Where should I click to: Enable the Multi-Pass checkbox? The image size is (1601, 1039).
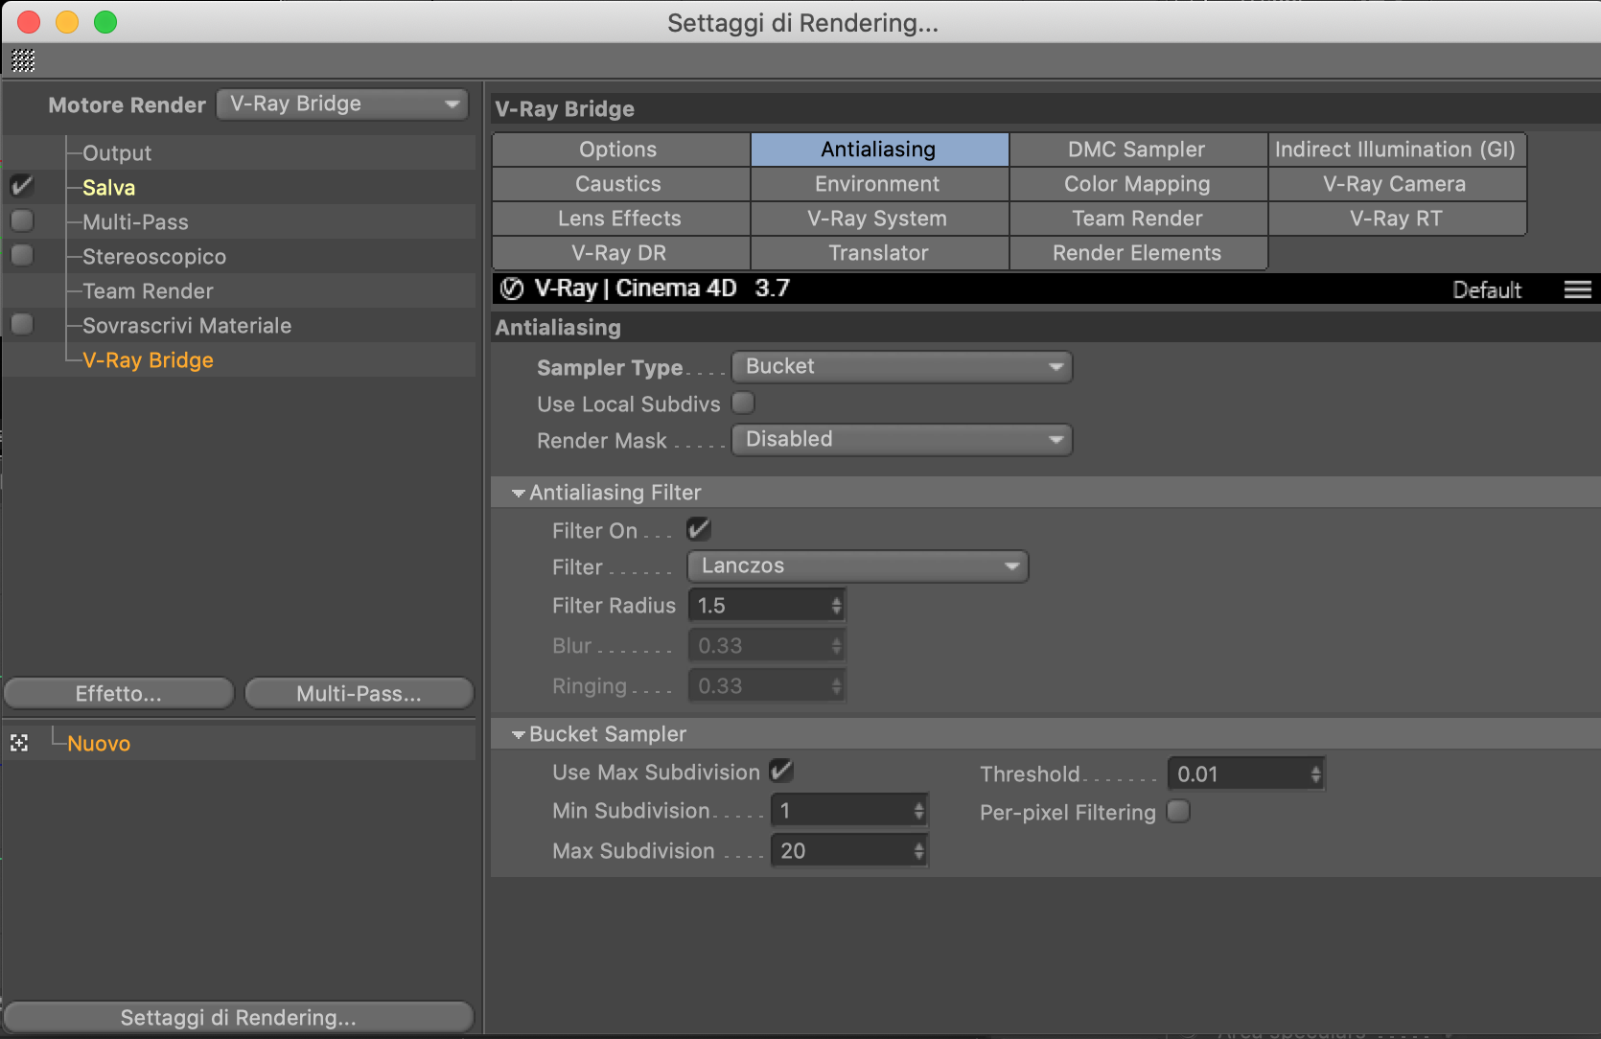click(x=22, y=220)
